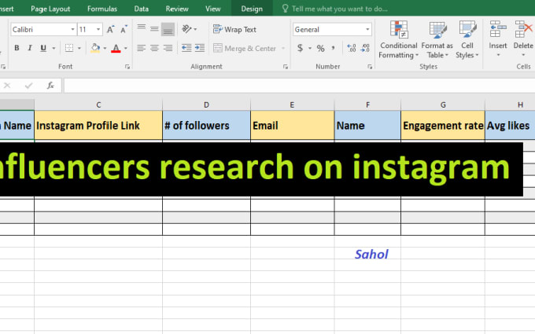
Task: Click Delete cells button
Action: coord(523,39)
